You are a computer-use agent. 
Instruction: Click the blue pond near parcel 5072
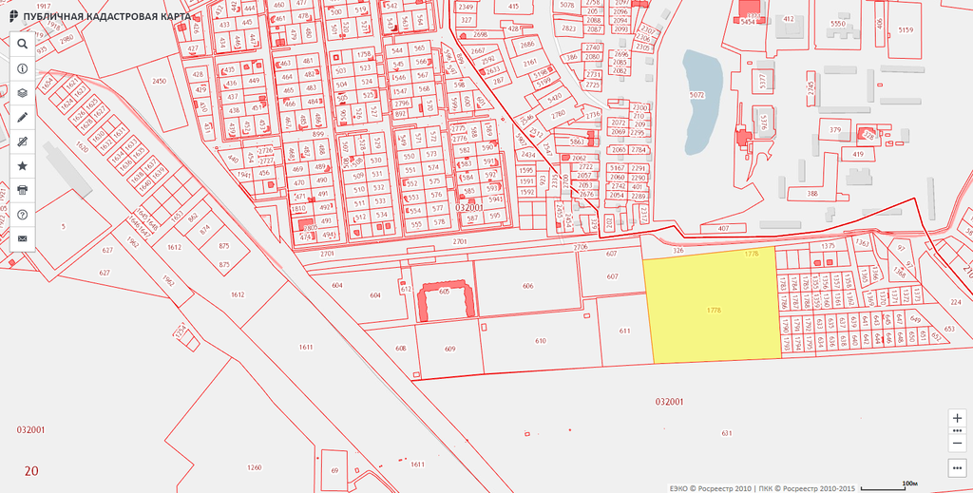[x=701, y=100]
